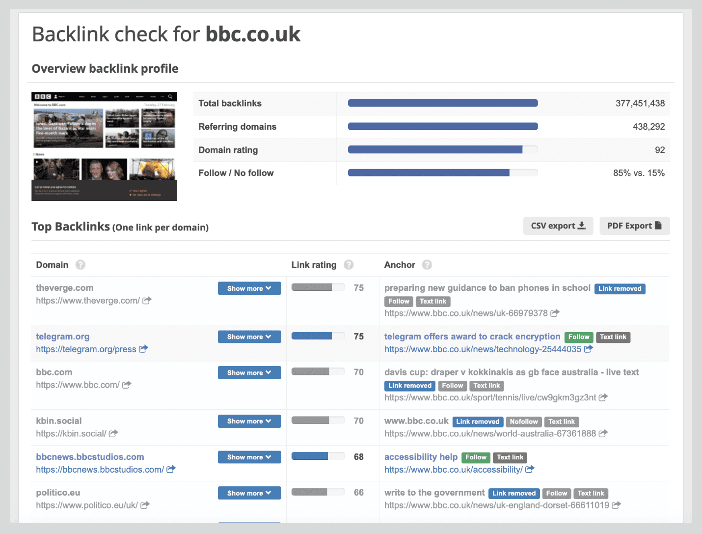Click 'telegram offers award to crack encryption' anchor

(472, 337)
